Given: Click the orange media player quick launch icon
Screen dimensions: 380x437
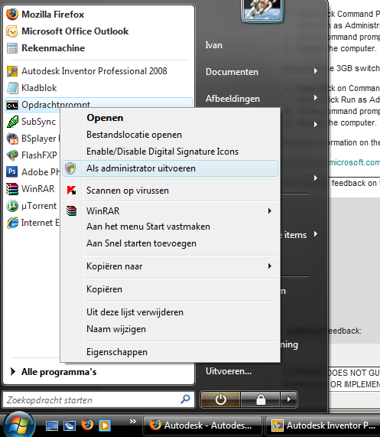Looking at the screenshot, I should click(x=105, y=426).
